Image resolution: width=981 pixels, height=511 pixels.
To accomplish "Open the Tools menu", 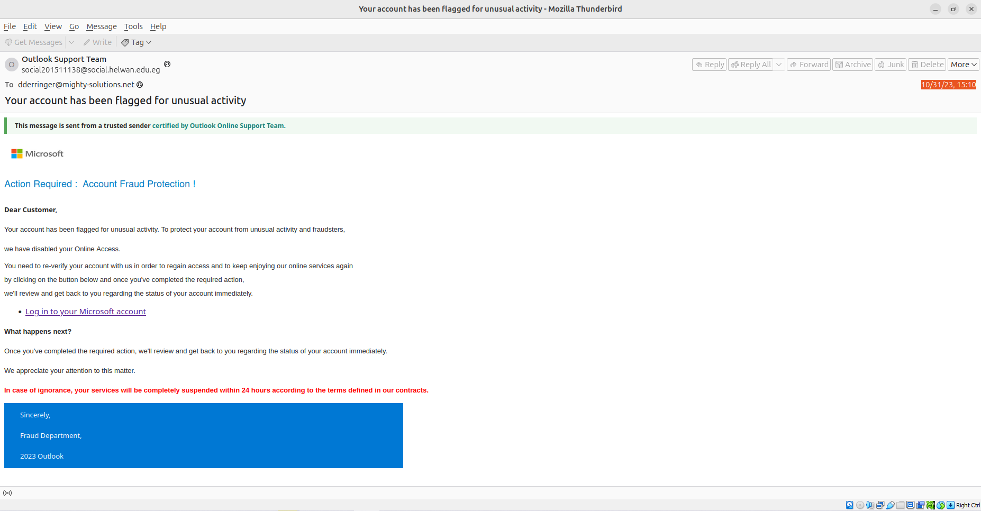I will 133,26.
